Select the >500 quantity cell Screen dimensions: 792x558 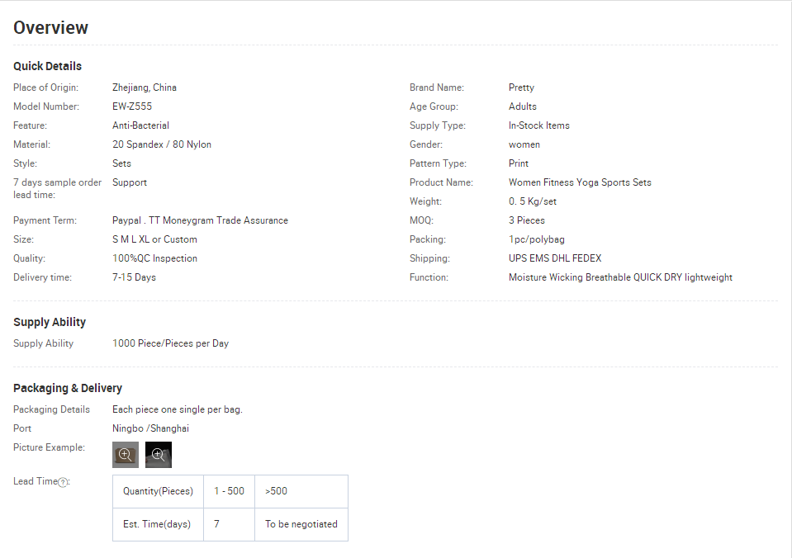[x=301, y=491]
